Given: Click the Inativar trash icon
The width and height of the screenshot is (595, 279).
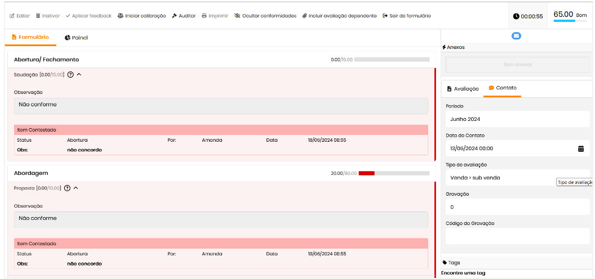Looking at the screenshot, I should [38, 16].
